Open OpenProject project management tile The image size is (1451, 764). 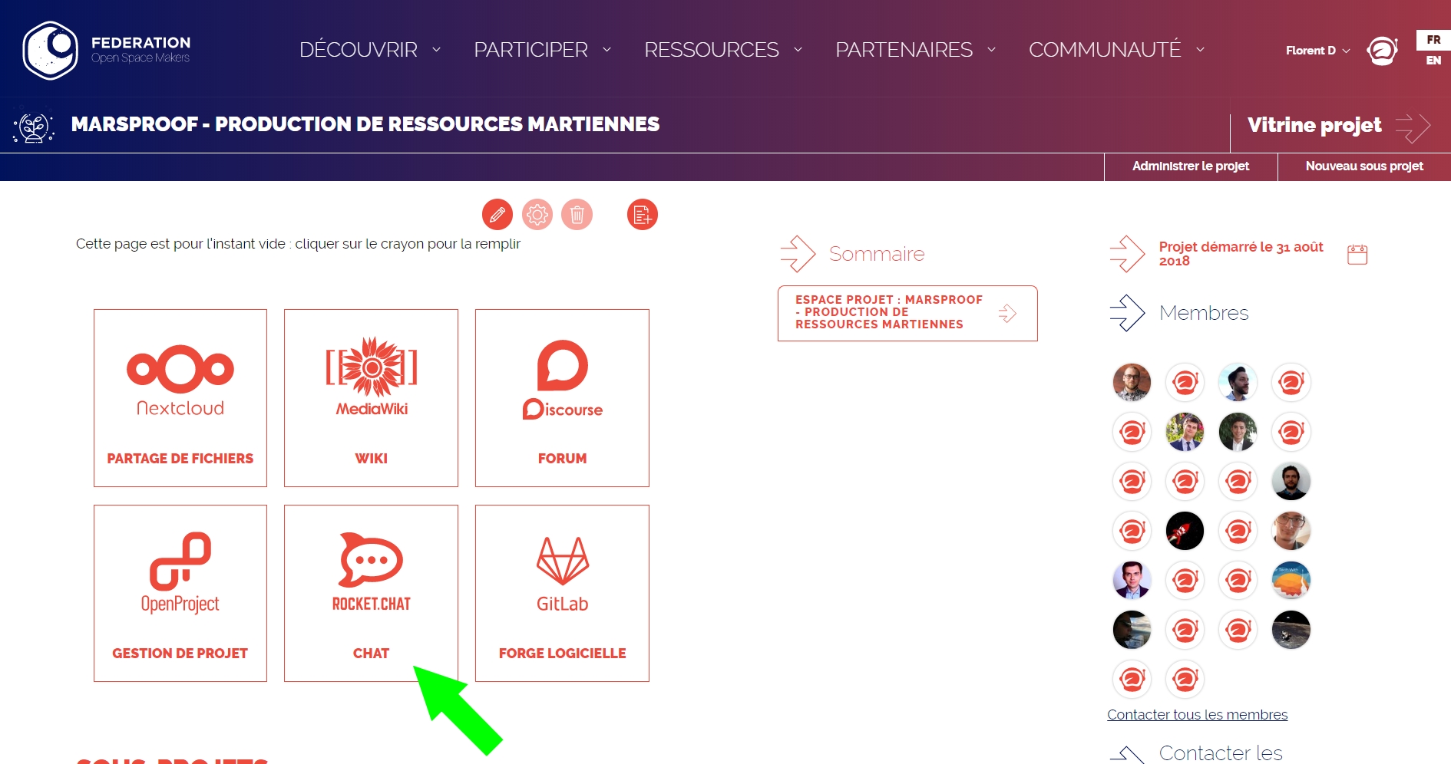click(x=180, y=592)
